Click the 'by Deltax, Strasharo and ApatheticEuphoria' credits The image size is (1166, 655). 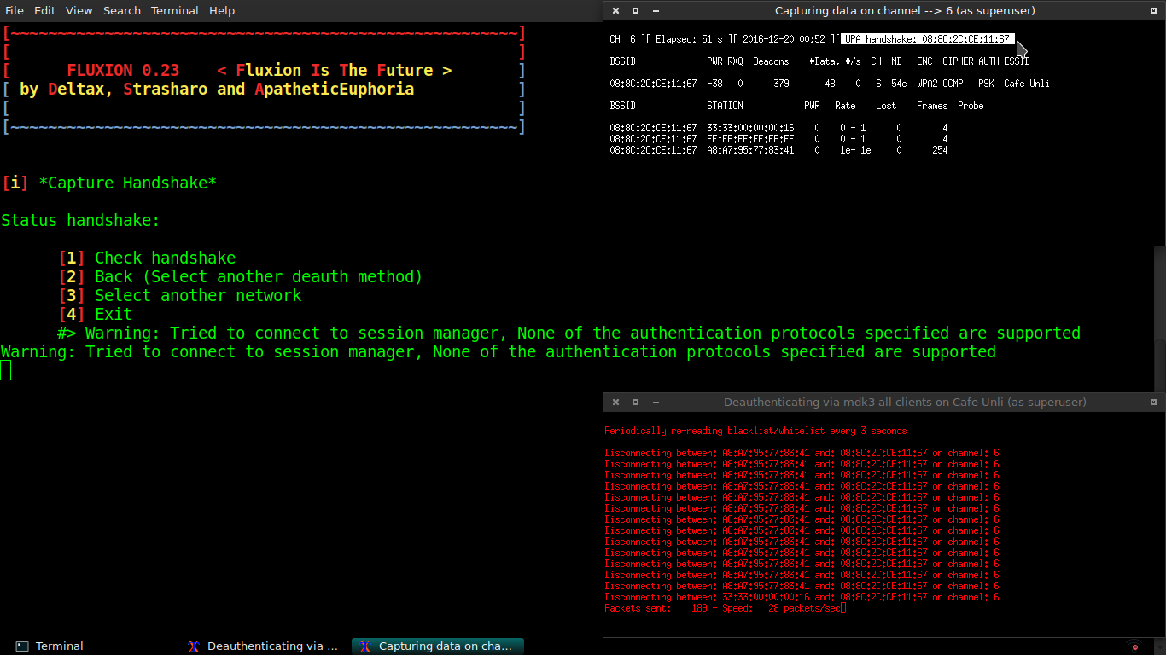pos(217,89)
